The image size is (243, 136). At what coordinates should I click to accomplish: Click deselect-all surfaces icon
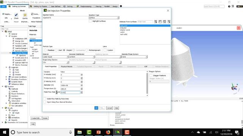[169, 22]
